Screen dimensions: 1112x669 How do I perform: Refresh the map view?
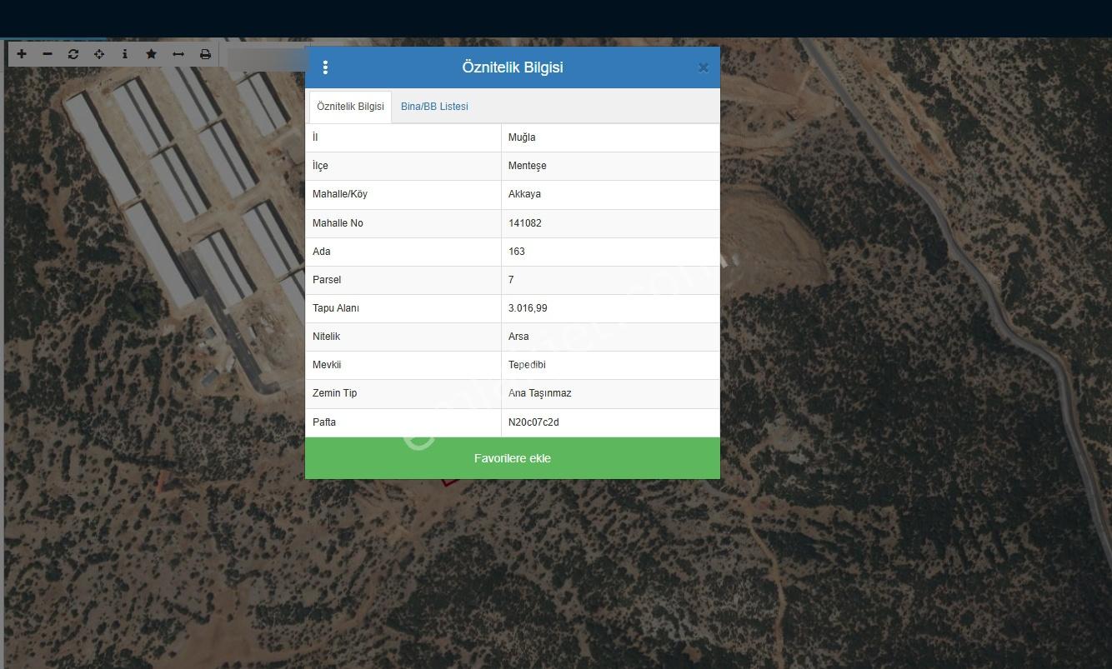point(73,54)
